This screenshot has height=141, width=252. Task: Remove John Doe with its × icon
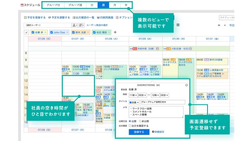[x=67, y=32]
